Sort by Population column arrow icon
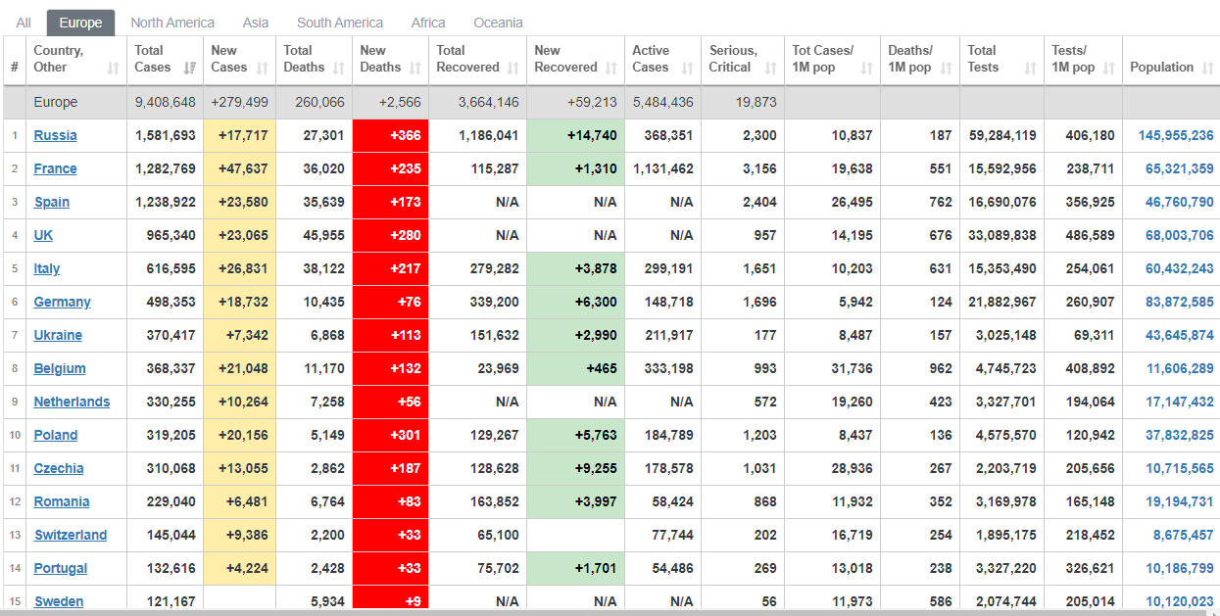Viewport: 1220px width, 616px height. tap(1206, 68)
